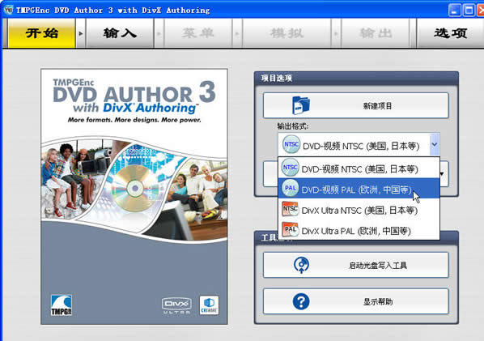Click the NTSC icon in selected format field
Viewport: 484px width, 341px height.
[x=291, y=144]
